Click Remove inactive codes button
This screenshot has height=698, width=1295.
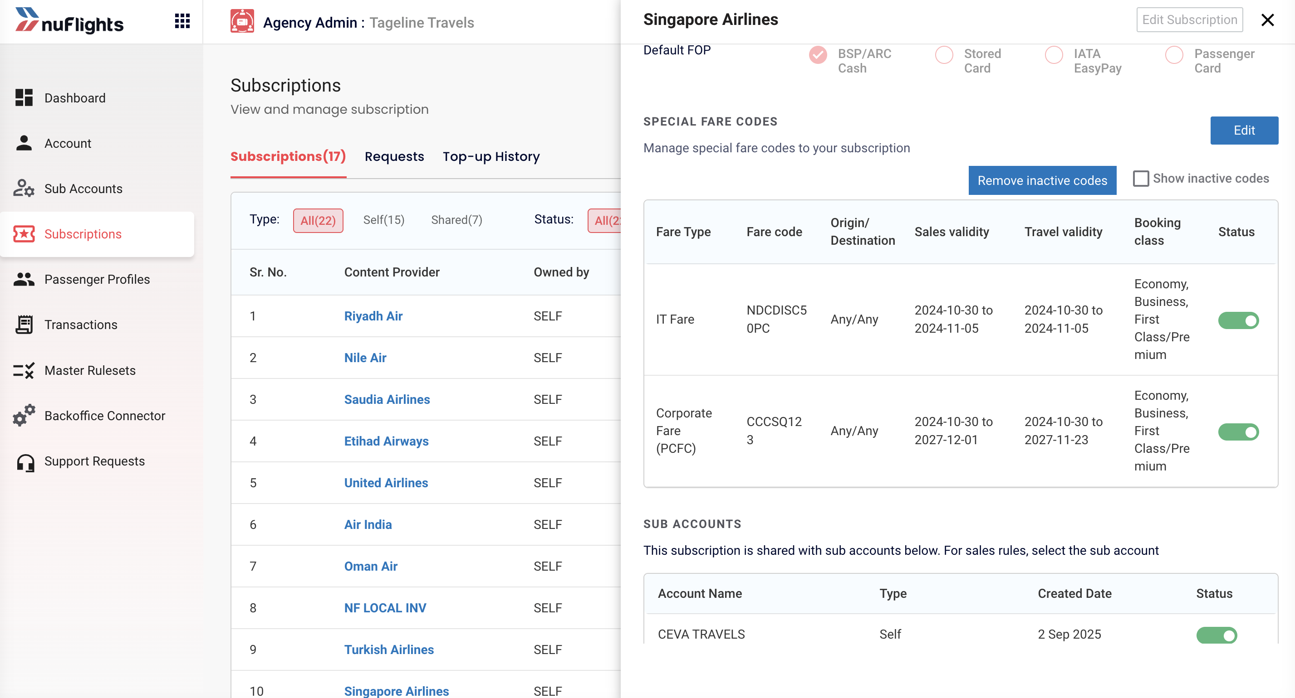pyautogui.click(x=1042, y=180)
